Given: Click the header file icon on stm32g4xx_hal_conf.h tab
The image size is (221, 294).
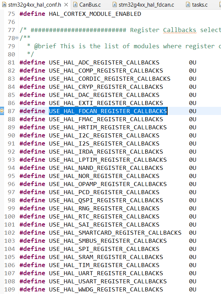Looking at the screenshot, I should click(4, 5).
